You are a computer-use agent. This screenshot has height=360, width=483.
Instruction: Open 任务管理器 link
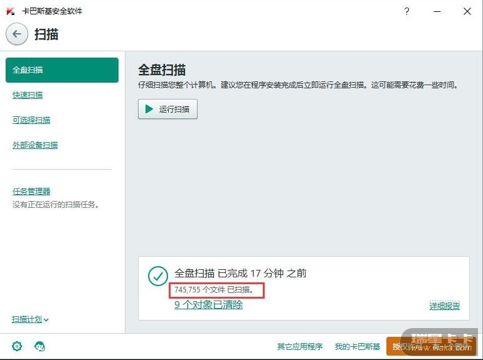[31, 191]
